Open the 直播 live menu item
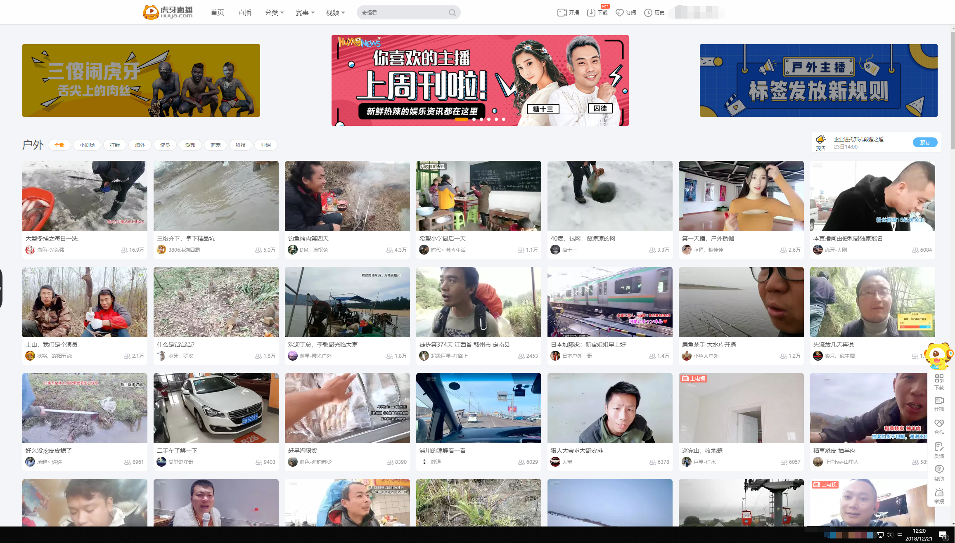The image size is (955, 543). 244,13
